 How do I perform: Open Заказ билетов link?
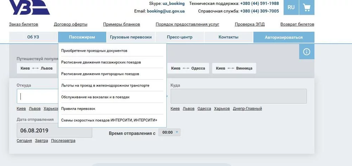point(24,24)
